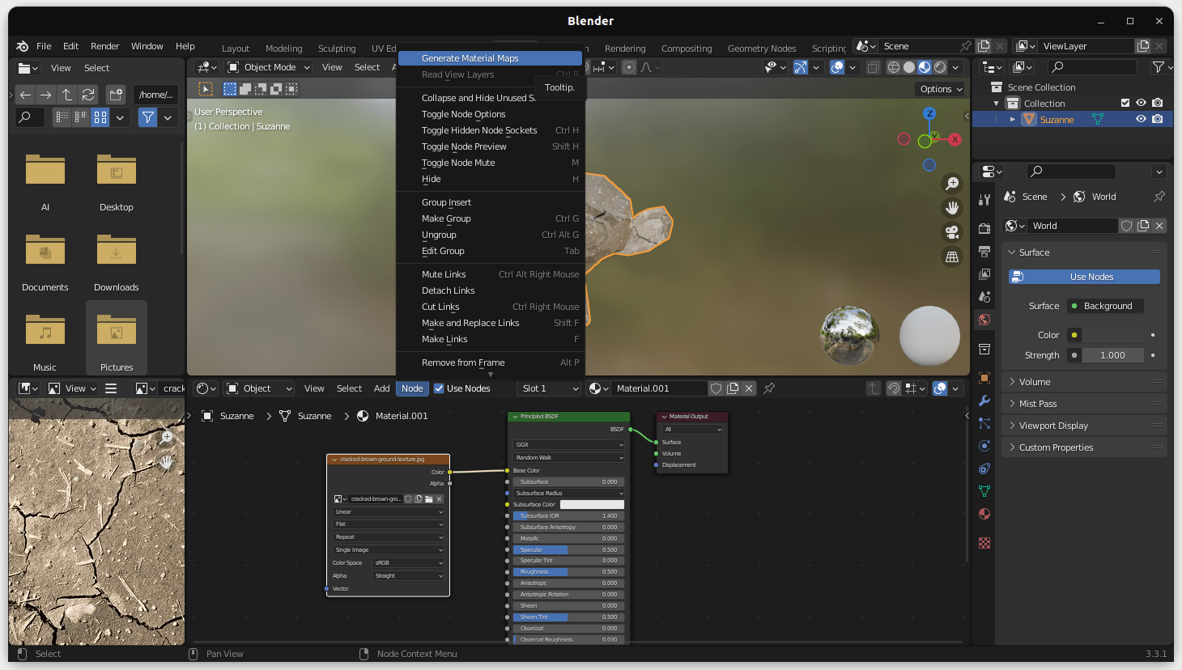
Task: Click the World datablock name field
Action: coord(1073,226)
